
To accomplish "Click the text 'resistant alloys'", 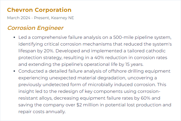I will [x=35, y=98].
